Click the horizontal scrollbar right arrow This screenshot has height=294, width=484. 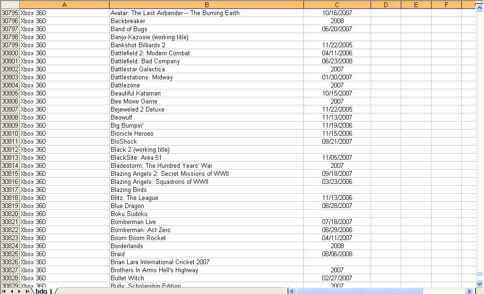pyautogui.click(x=469, y=291)
